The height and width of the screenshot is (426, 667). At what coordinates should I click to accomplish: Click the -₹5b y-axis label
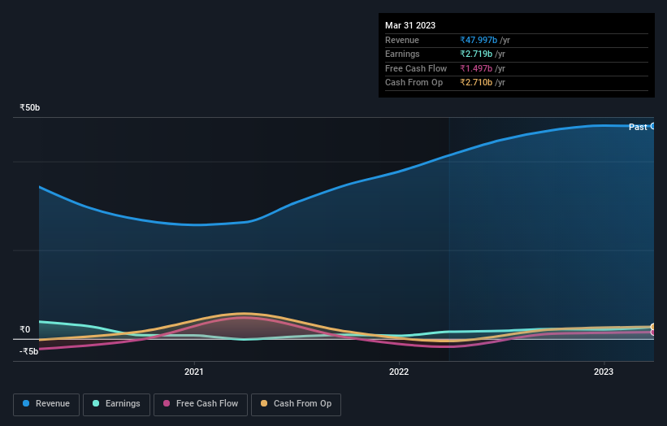[x=29, y=351]
